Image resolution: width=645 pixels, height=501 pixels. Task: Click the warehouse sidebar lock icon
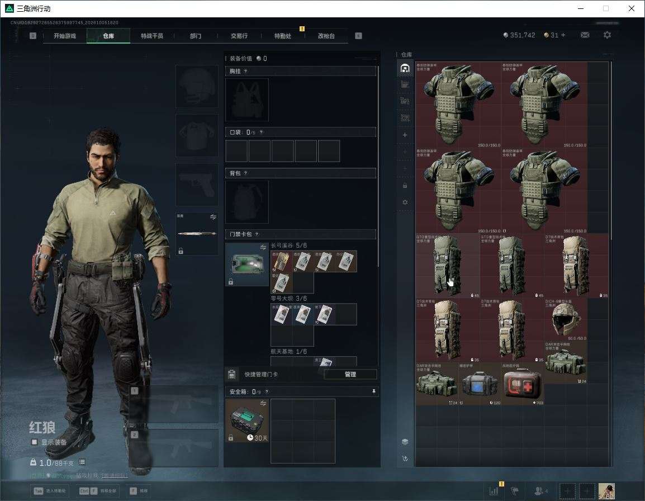[x=405, y=185]
